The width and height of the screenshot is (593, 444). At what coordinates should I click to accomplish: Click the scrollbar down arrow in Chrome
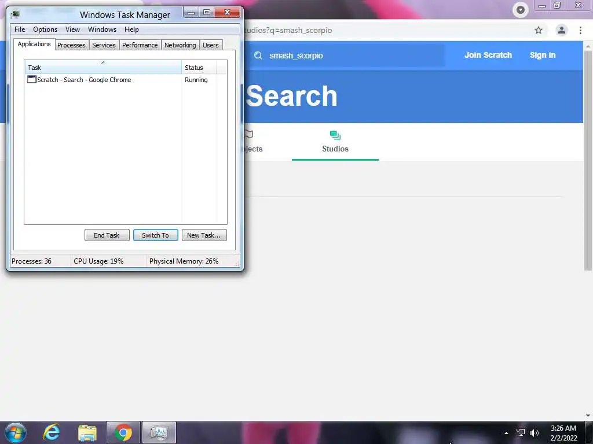[x=588, y=416]
